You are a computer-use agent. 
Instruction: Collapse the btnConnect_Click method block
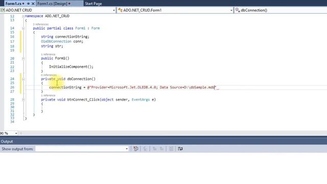23,100
